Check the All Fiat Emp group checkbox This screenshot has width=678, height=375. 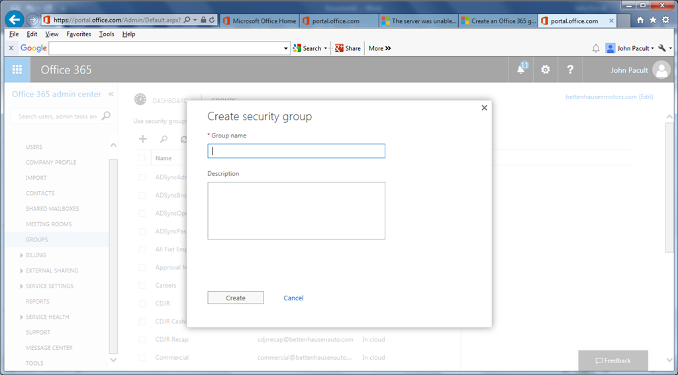click(x=142, y=249)
